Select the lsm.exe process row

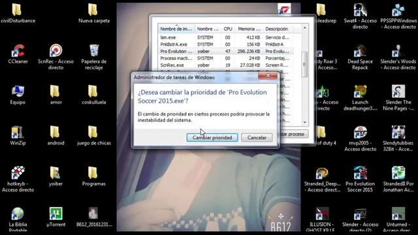pyautogui.click(x=225, y=38)
